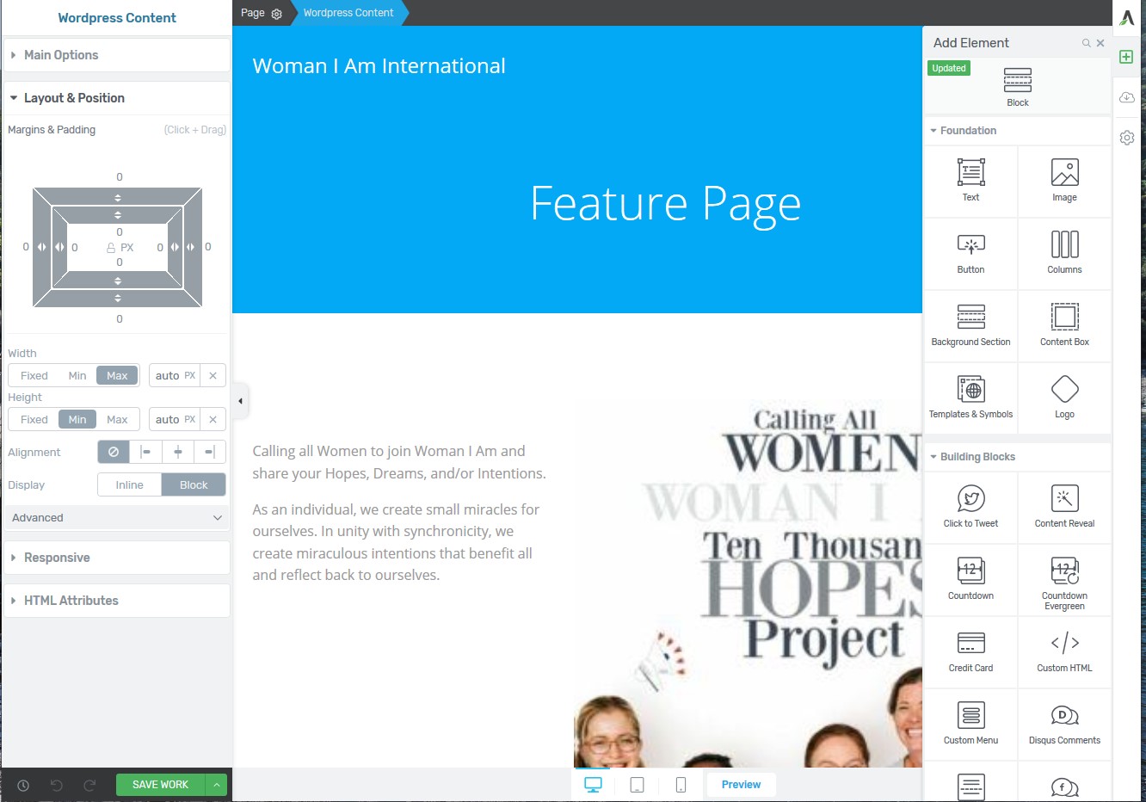Open the cloud download templates icon
Image resolution: width=1146 pixels, height=802 pixels.
point(1126,97)
